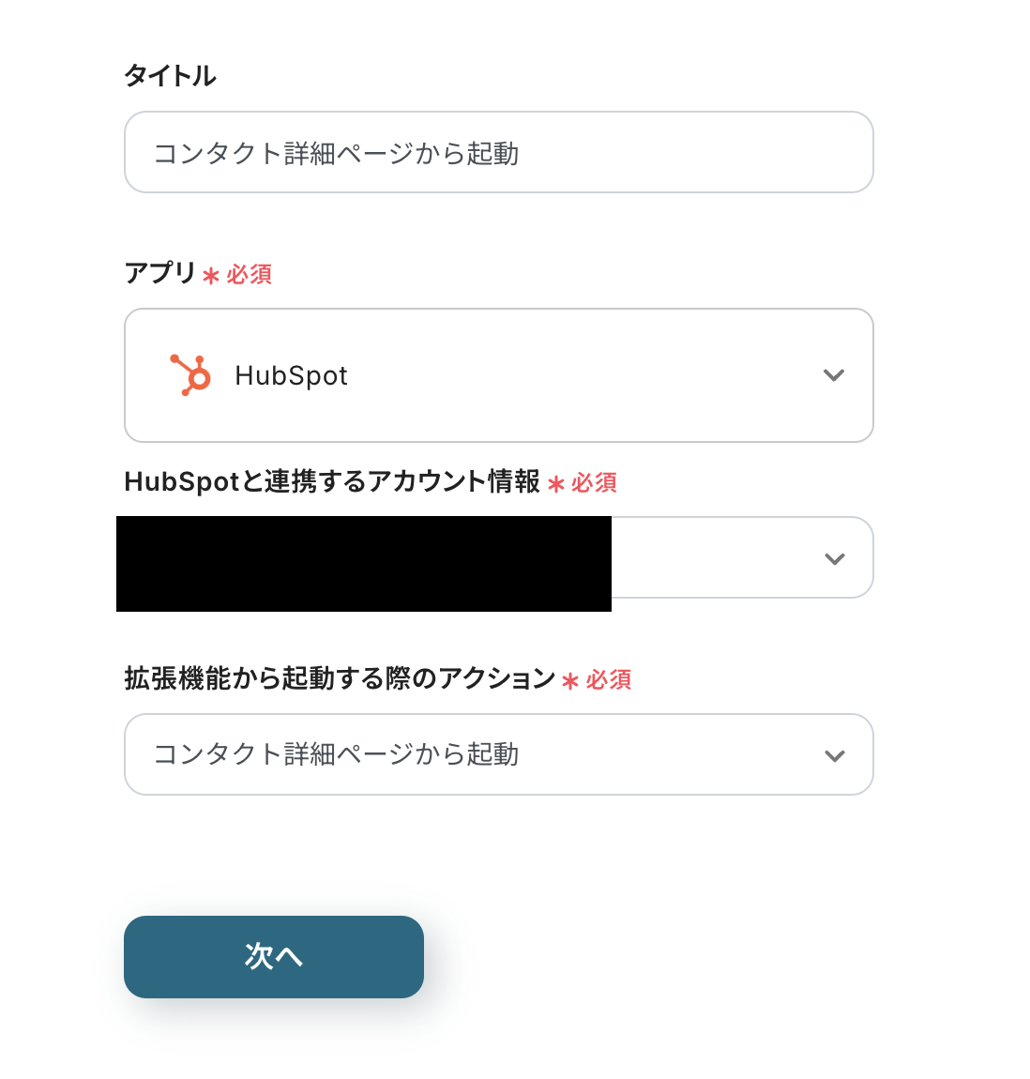Select the HubSpot app name text
The image size is (1030, 1079).
click(291, 376)
